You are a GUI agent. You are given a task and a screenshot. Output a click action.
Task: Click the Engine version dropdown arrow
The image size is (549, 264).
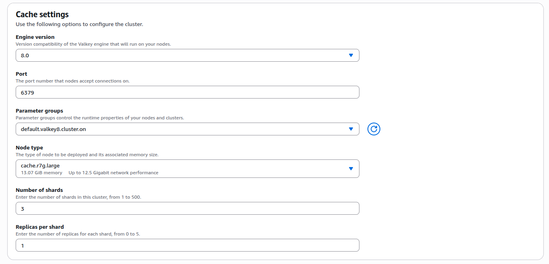coord(351,55)
